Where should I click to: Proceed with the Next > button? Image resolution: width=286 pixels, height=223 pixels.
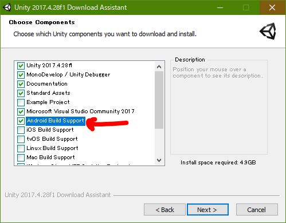coord(207,210)
